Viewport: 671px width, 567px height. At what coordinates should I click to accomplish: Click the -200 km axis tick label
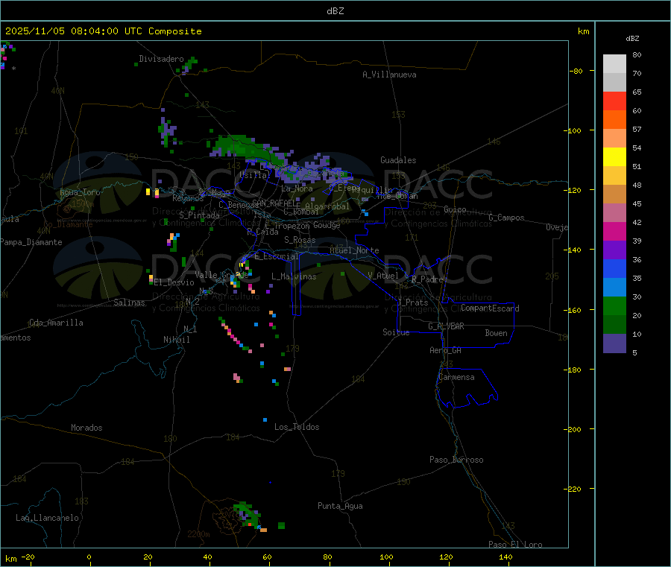(x=574, y=429)
